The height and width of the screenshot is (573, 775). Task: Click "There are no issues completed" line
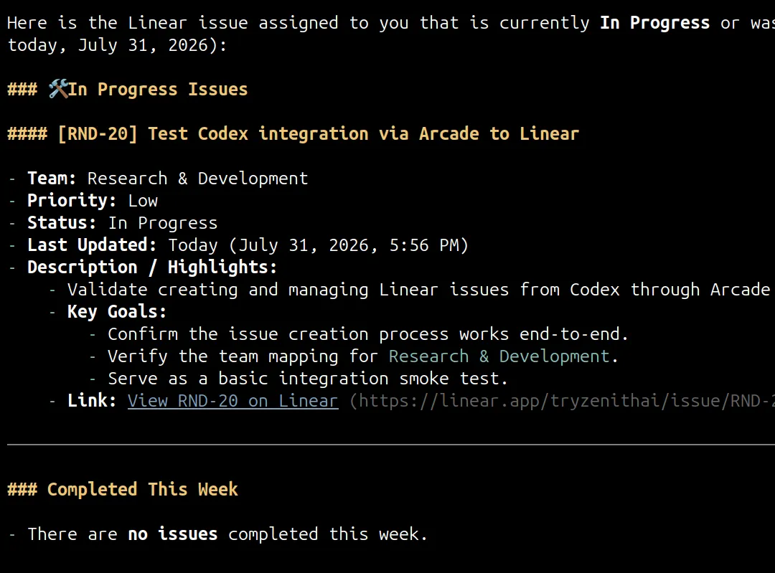click(x=227, y=534)
